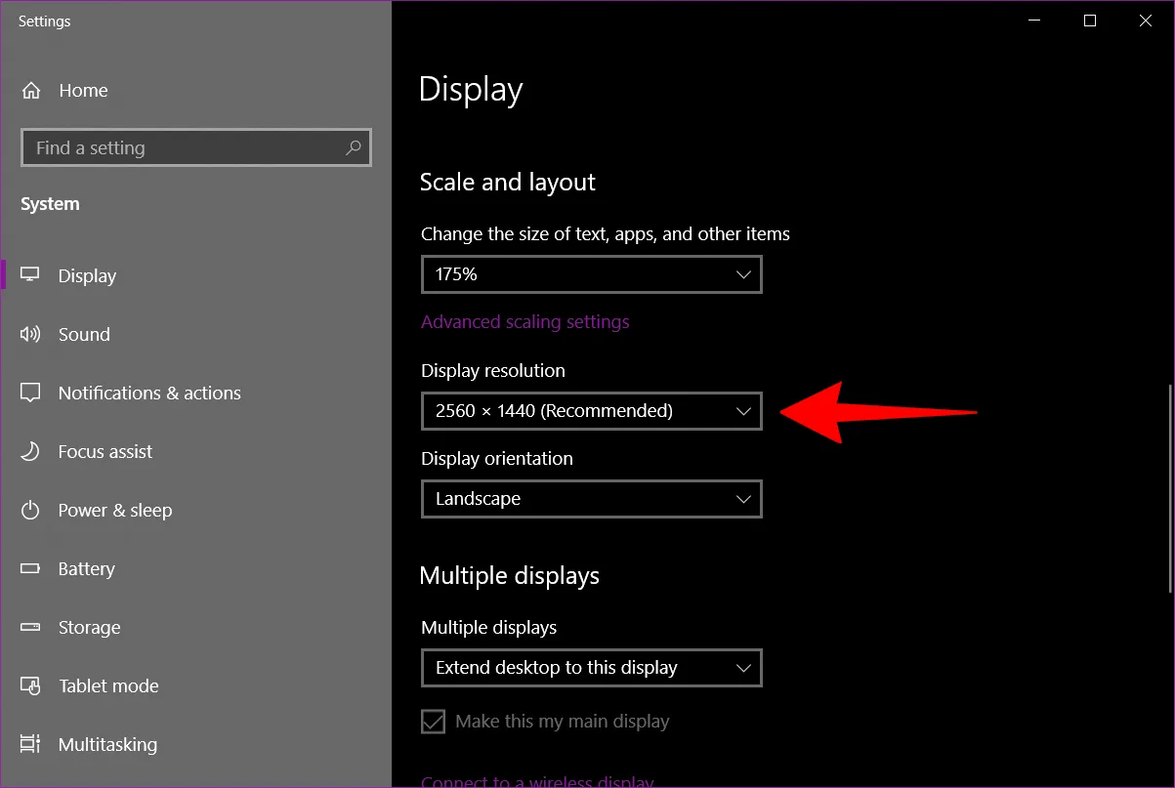Click the System breadcrumb label
This screenshot has width=1175, height=788.
[49, 203]
